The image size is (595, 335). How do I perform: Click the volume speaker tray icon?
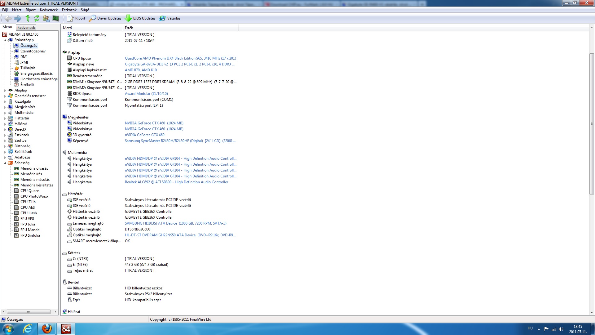pos(561,329)
